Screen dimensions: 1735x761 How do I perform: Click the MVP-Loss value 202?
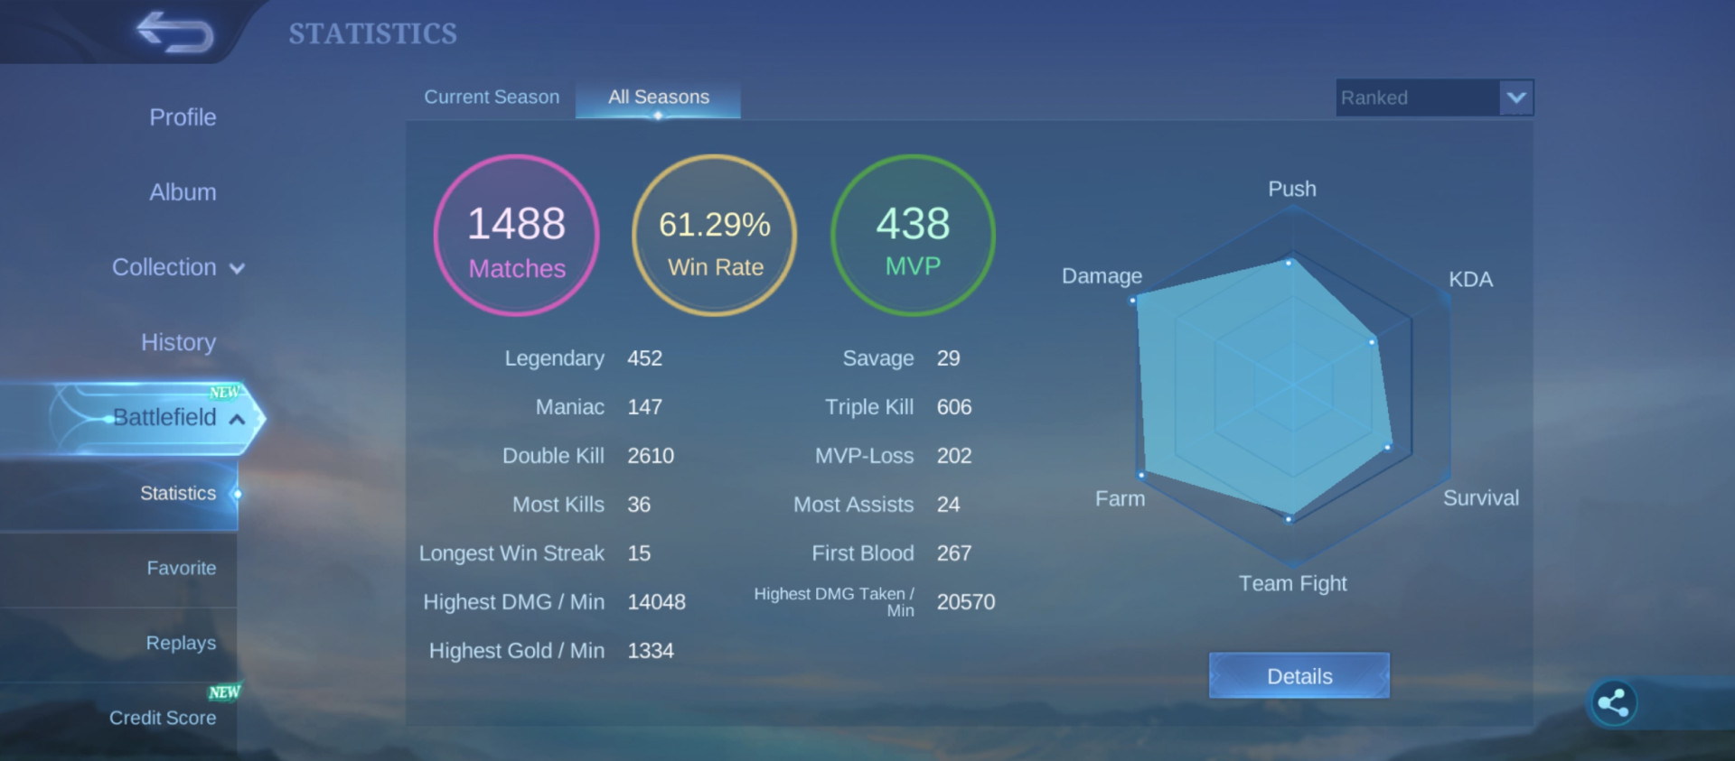[954, 456]
